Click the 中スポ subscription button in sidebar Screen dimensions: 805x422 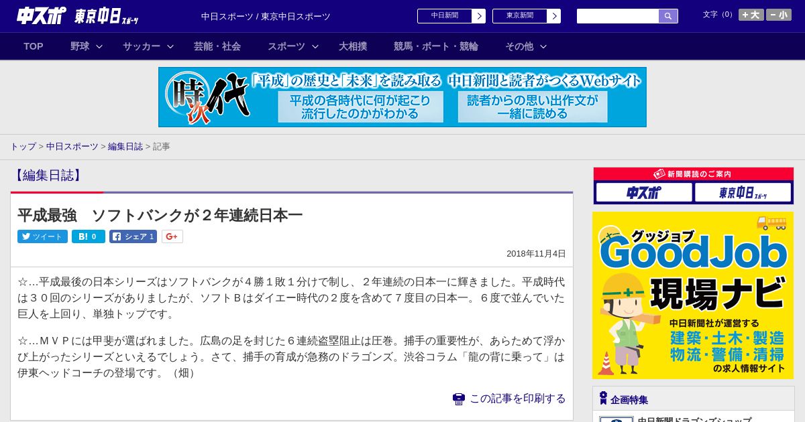pos(644,193)
